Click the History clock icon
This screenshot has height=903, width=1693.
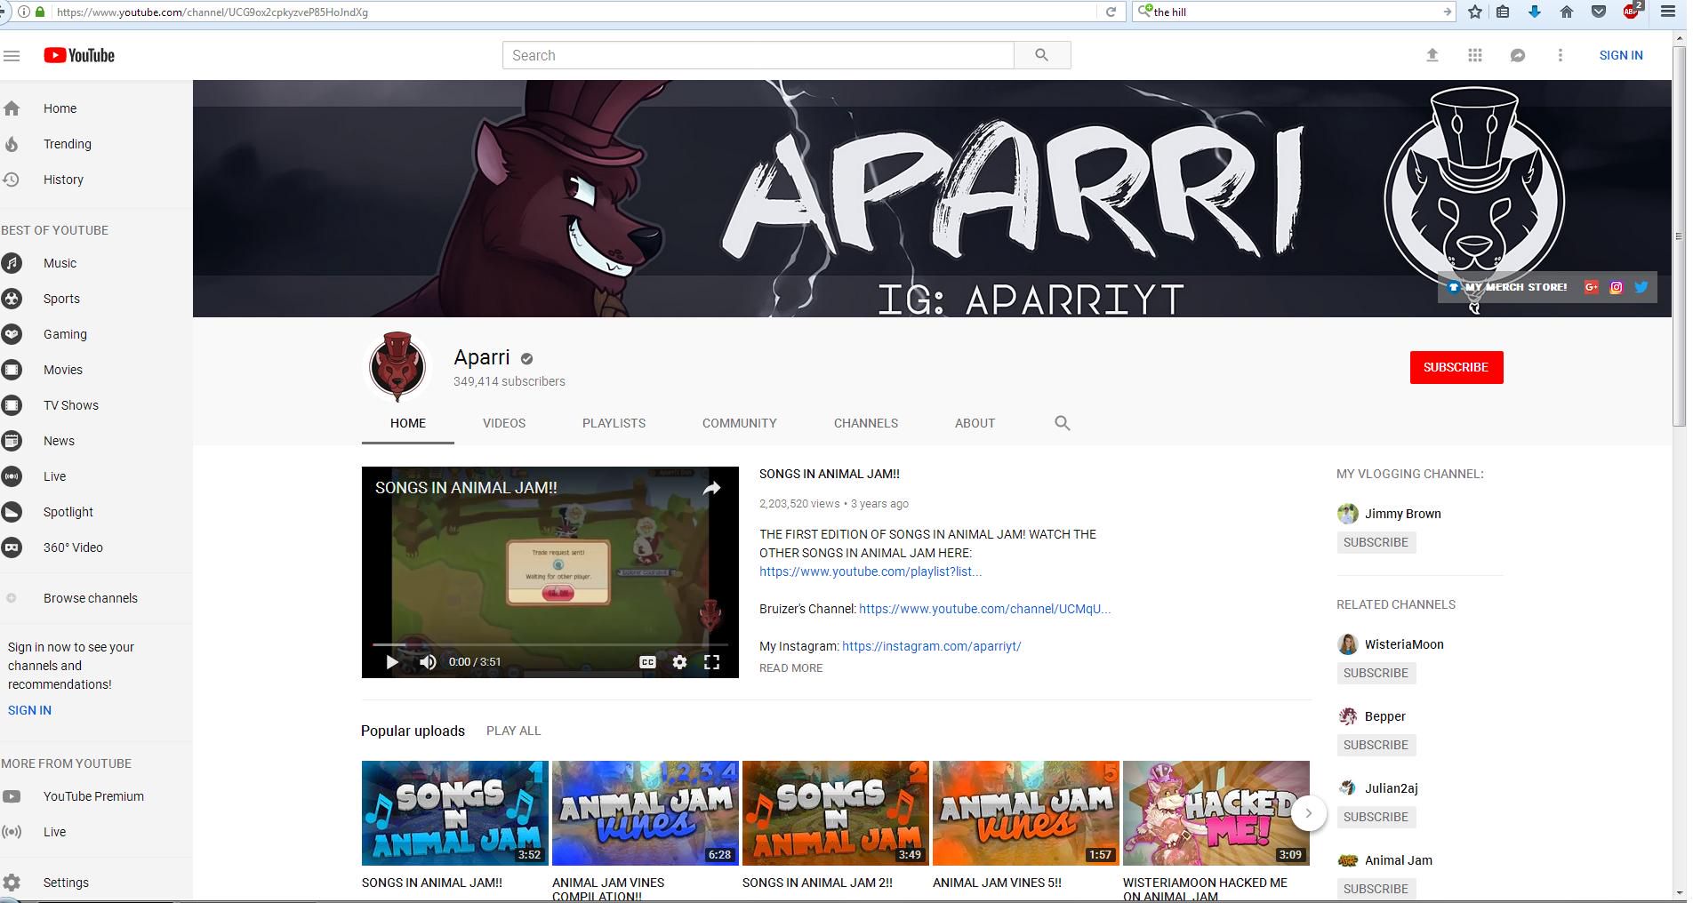click(12, 180)
